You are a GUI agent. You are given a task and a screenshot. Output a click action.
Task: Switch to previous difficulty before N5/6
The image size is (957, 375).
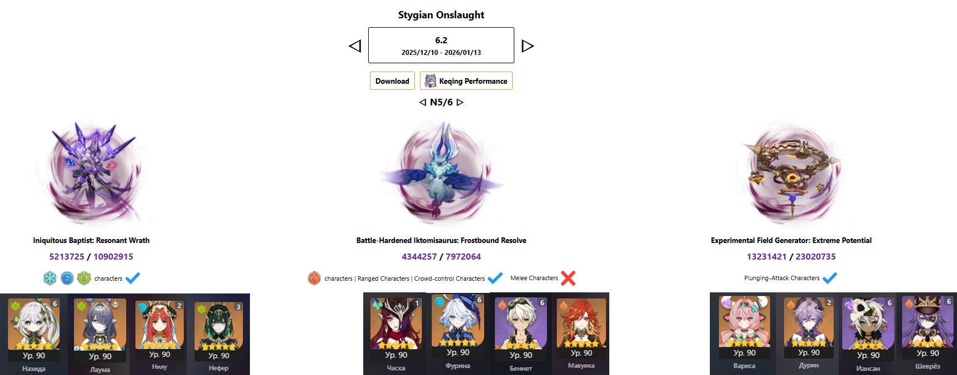[x=423, y=102]
